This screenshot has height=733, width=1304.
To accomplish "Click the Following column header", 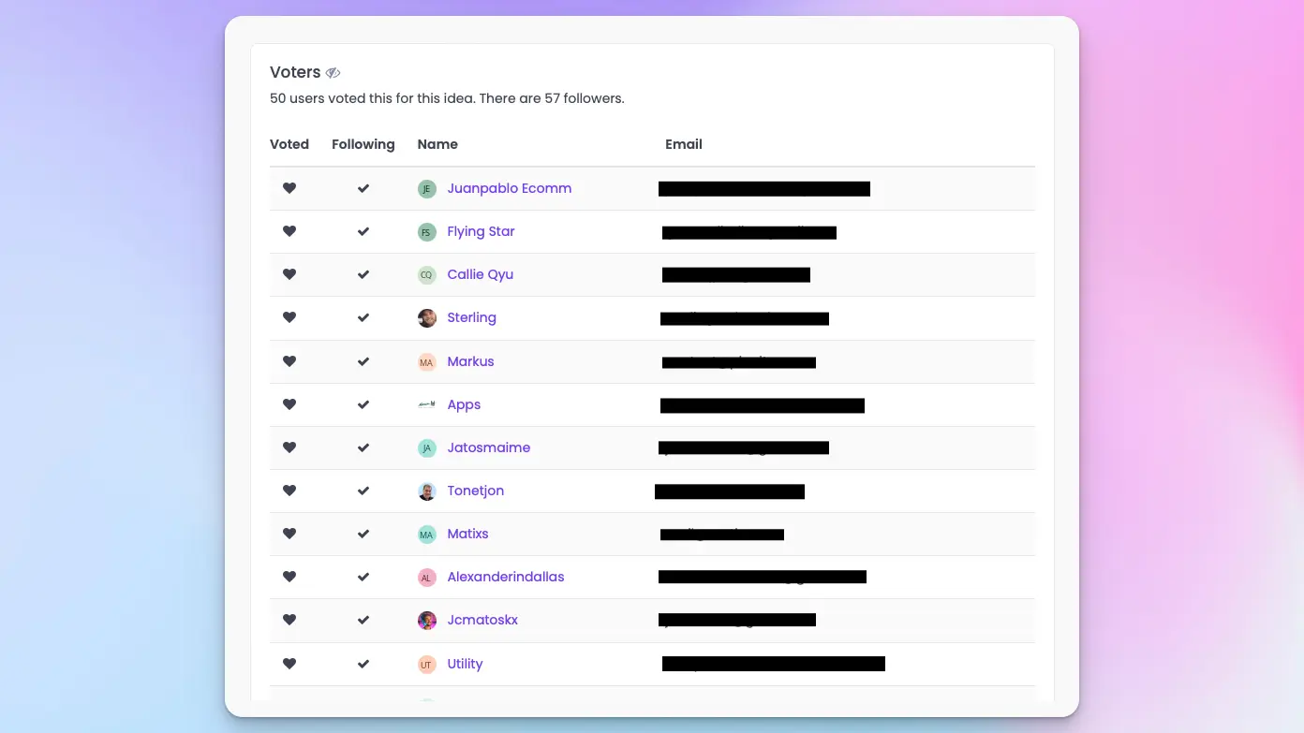I will [x=363, y=144].
